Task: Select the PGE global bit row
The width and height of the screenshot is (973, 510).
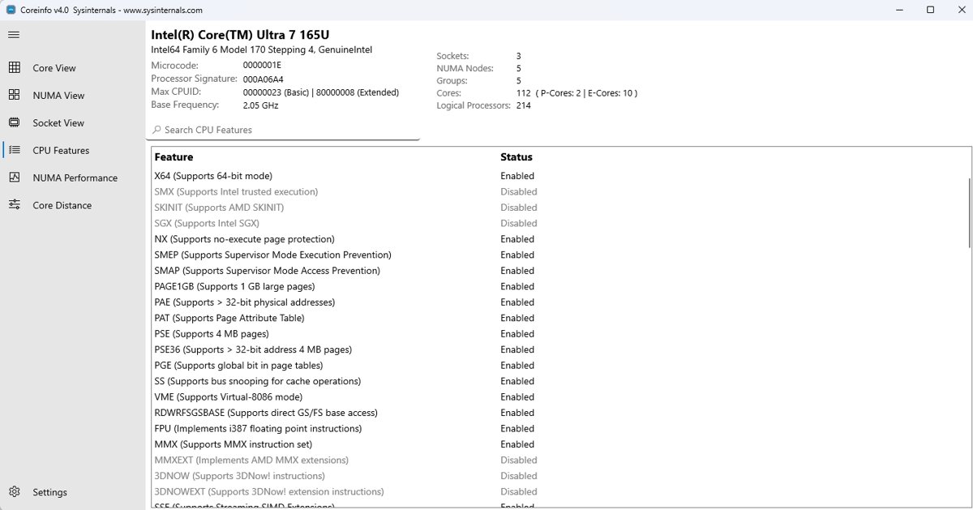Action: tap(559, 366)
